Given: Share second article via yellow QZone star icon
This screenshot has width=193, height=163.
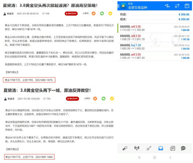Looking at the screenshot, I should click(x=112, y=99).
